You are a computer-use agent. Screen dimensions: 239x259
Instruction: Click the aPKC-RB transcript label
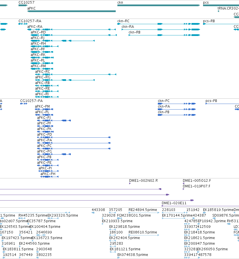click(x=42, y=83)
